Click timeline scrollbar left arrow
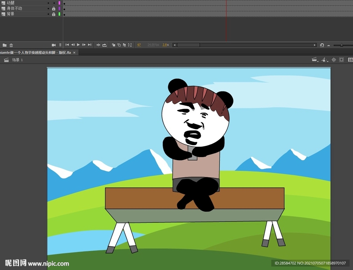This screenshot has width=353, height=270. (x=174, y=45)
